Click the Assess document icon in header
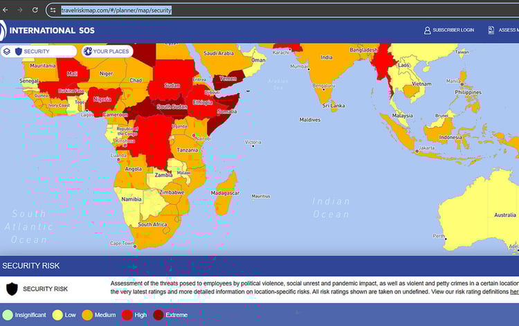 point(491,30)
